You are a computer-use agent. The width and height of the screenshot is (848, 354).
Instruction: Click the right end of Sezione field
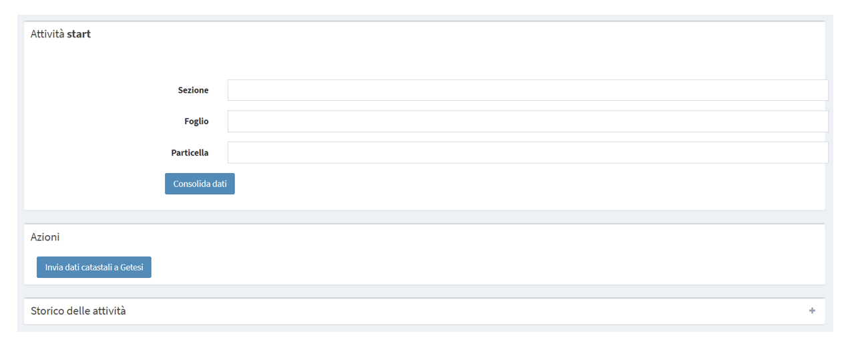(818, 90)
